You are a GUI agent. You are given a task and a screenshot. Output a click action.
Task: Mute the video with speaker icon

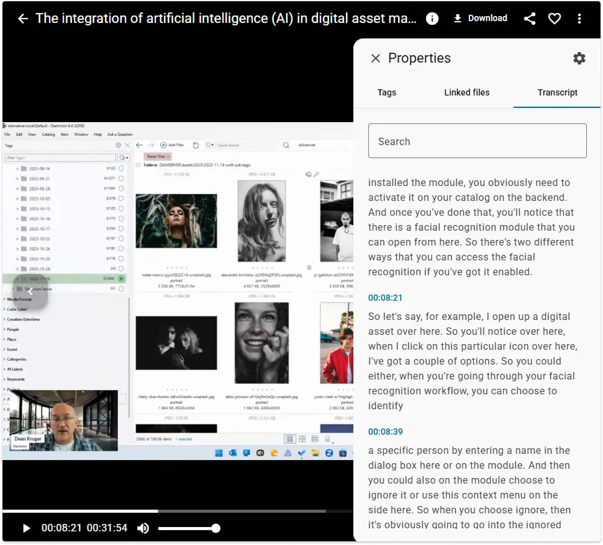pos(143,528)
